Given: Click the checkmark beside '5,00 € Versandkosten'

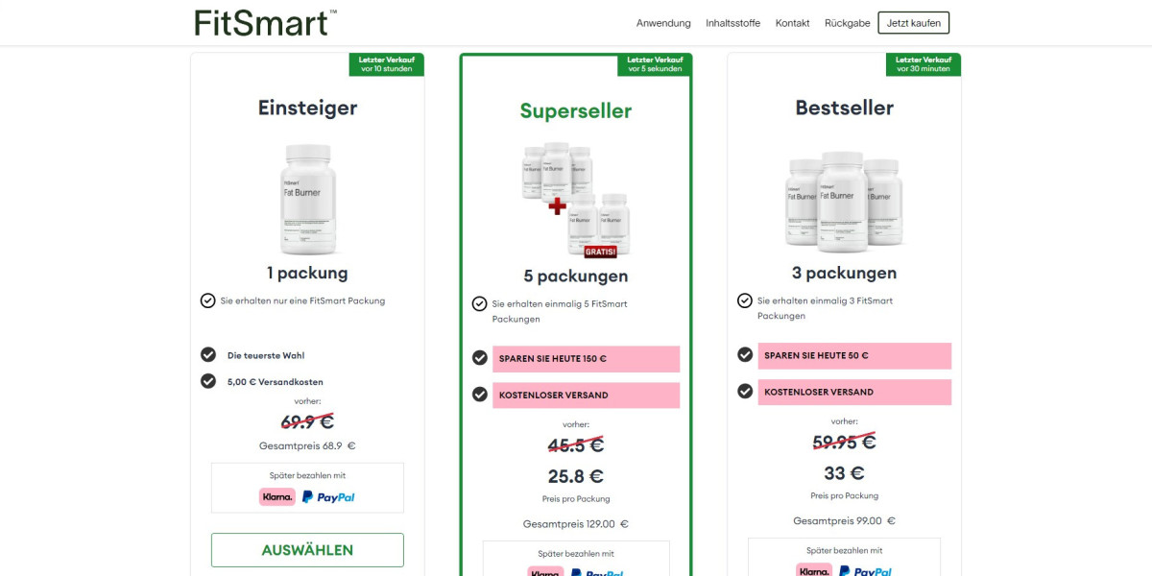Looking at the screenshot, I should click(208, 381).
